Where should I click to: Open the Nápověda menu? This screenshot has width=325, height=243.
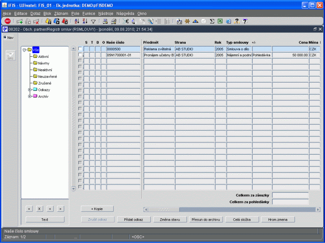click(125, 14)
